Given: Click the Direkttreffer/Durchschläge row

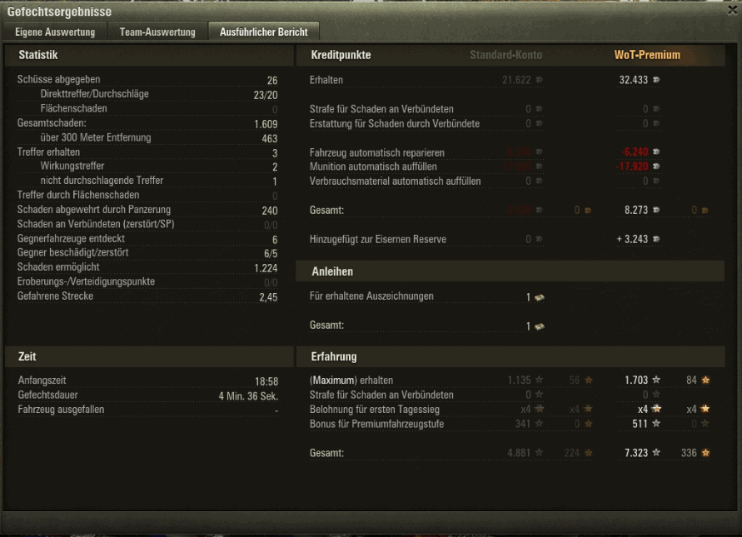Looking at the screenshot, I should click(147, 94).
